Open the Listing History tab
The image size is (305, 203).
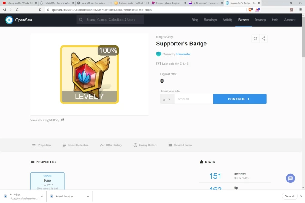(145, 145)
